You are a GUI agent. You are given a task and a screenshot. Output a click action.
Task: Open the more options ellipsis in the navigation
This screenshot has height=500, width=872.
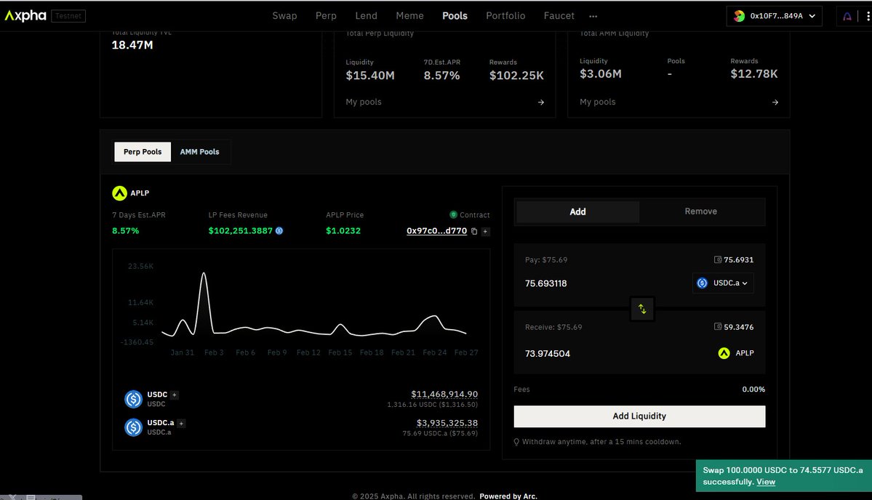coord(593,16)
